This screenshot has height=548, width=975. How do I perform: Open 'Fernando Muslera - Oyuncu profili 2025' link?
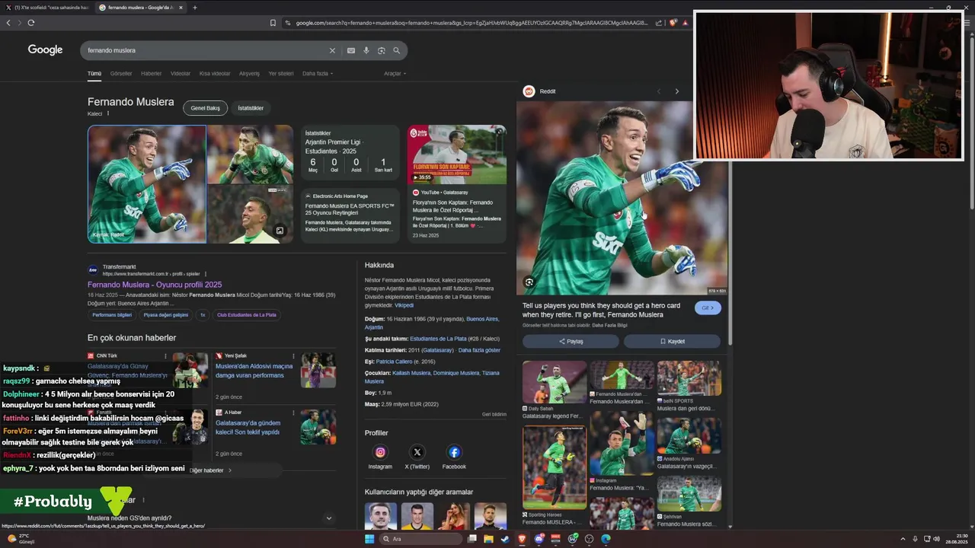tap(155, 285)
